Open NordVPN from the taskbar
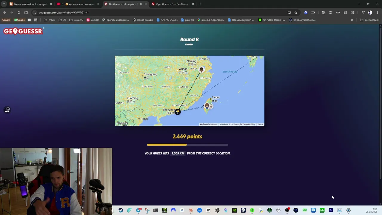Viewport: 382px width, 215px height. coord(173,211)
